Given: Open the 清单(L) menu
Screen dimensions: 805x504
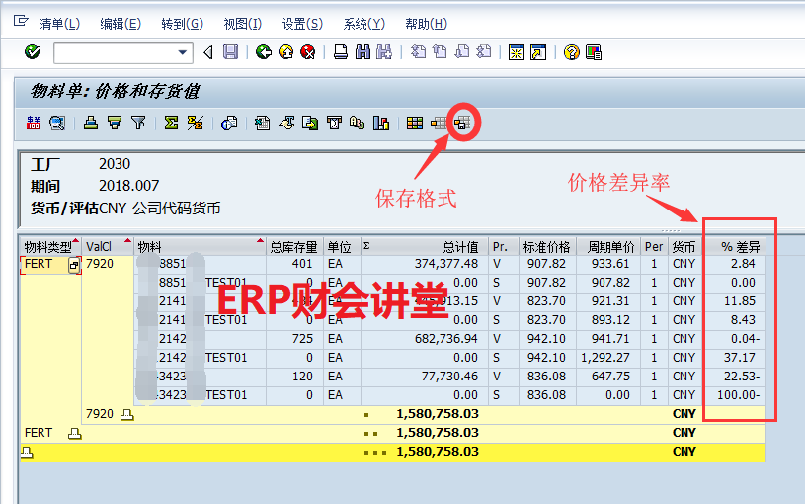Looking at the screenshot, I should (x=59, y=24).
